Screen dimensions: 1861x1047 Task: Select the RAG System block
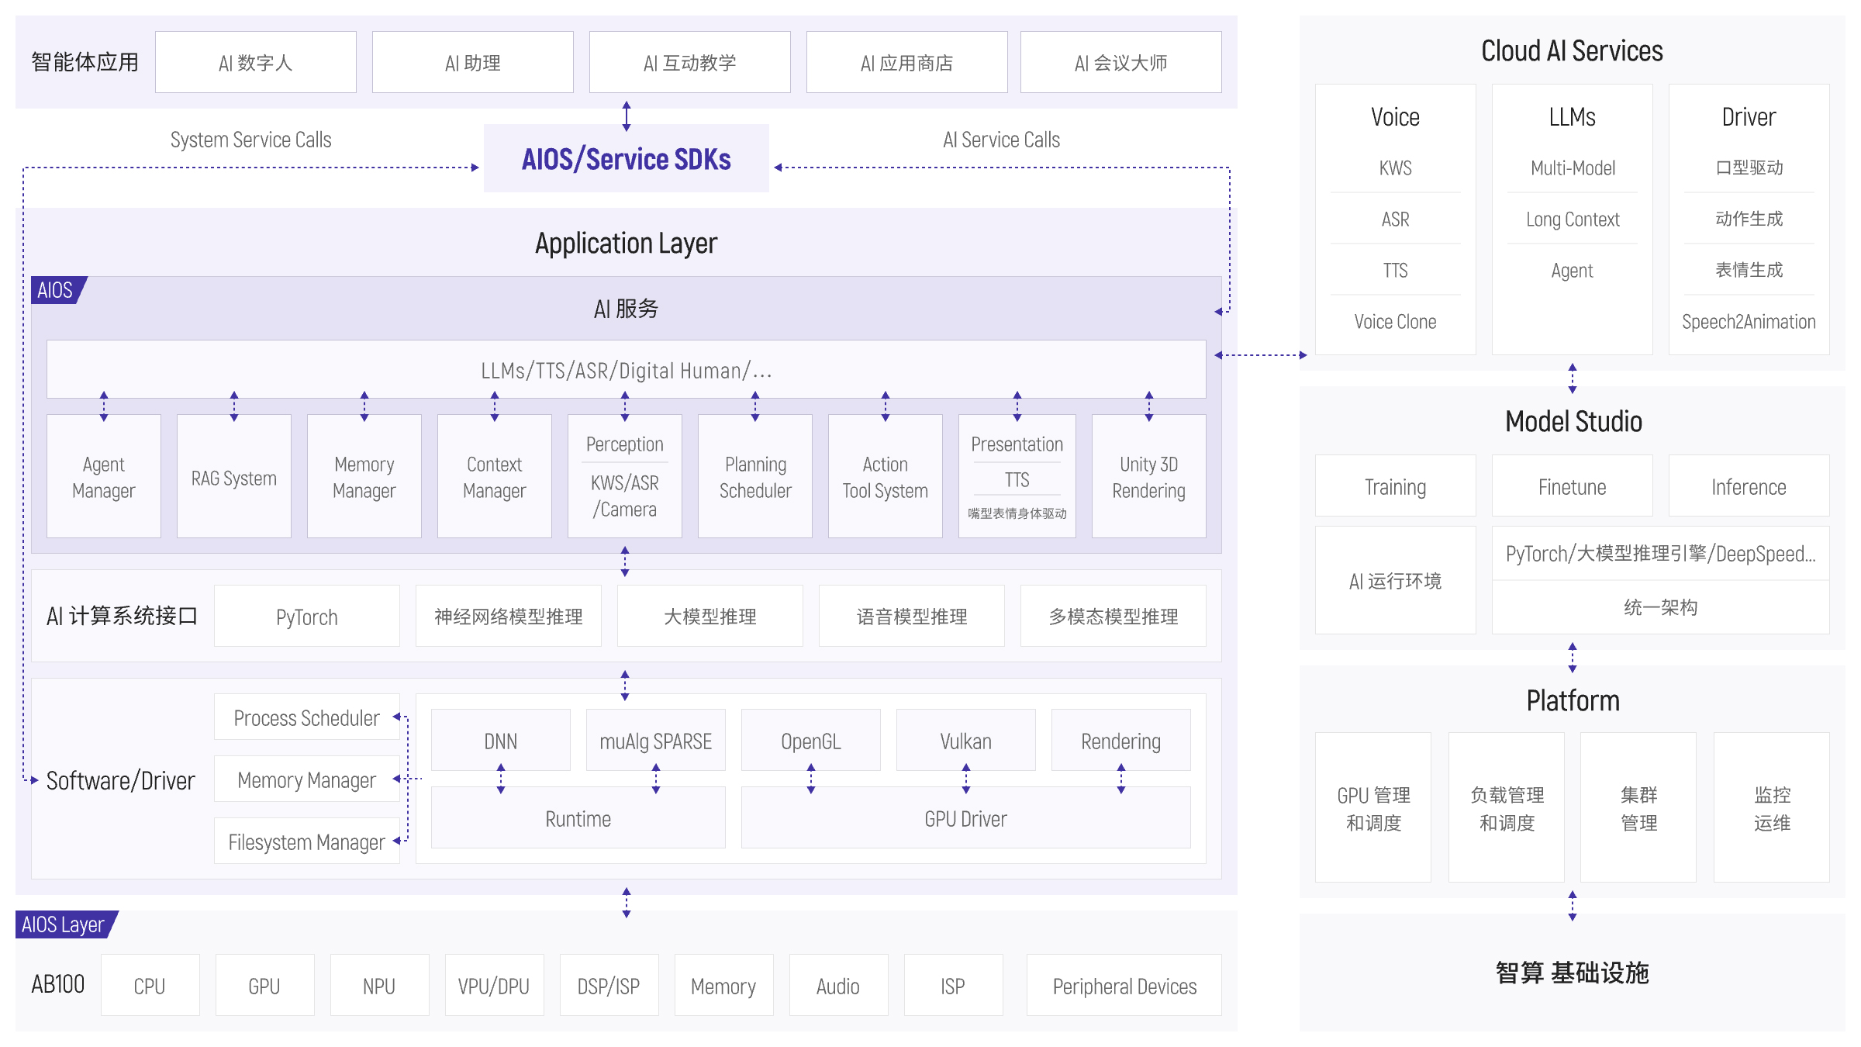pyautogui.click(x=233, y=477)
